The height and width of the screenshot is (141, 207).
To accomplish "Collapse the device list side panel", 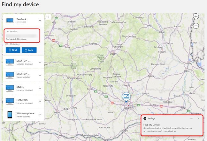I will (48, 17).
